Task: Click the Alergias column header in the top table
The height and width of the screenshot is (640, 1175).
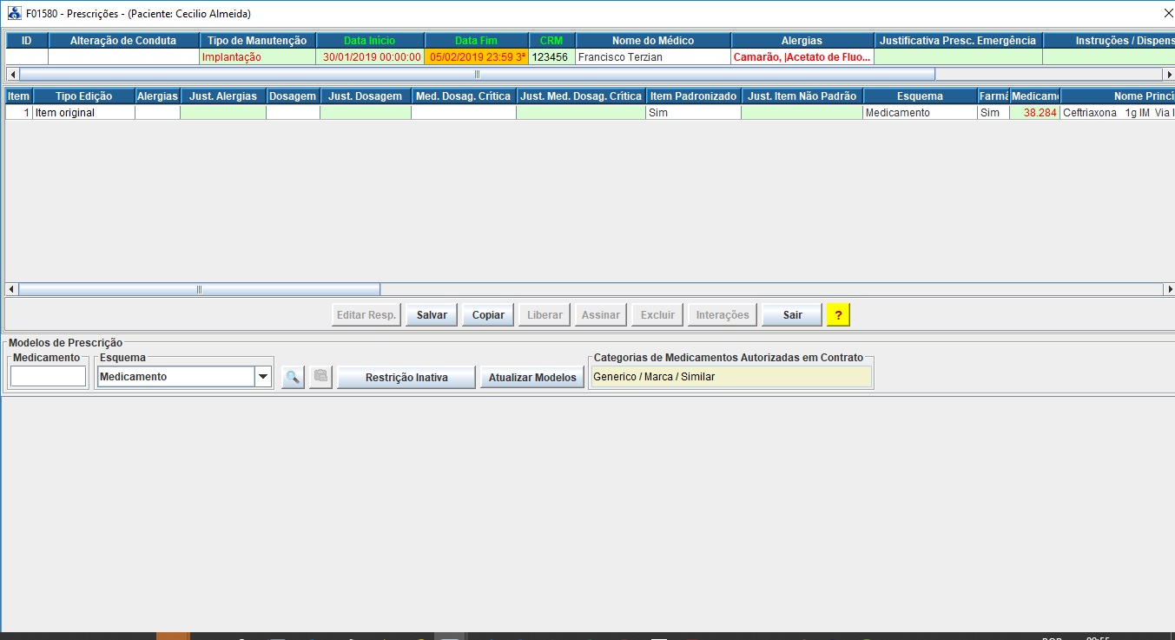Action: click(801, 41)
